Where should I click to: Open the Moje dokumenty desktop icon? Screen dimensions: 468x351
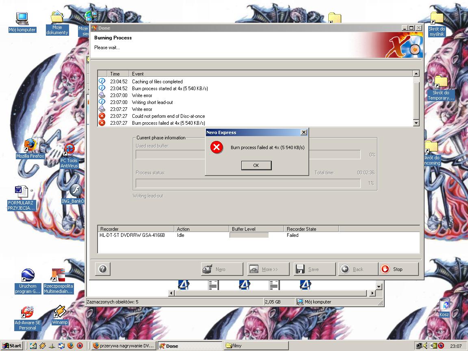coord(57,24)
